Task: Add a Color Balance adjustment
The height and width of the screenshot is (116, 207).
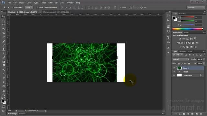Action: coord(182,43)
